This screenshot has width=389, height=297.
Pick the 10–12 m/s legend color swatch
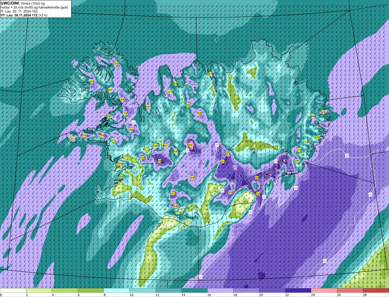tap(143, 290)
